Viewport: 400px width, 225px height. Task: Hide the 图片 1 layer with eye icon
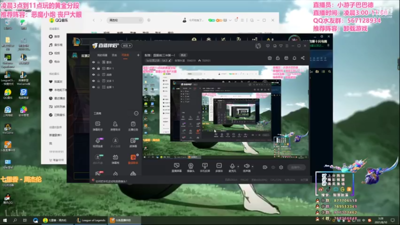pos(93,68)
